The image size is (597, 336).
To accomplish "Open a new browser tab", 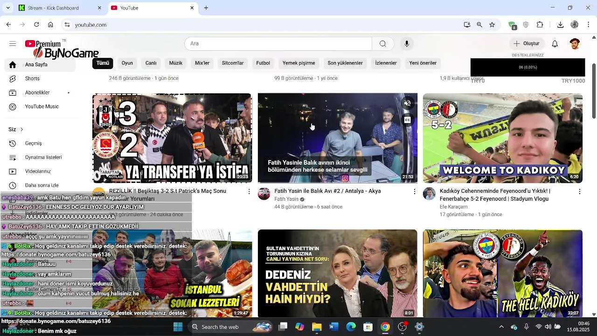I will [206, 8].
